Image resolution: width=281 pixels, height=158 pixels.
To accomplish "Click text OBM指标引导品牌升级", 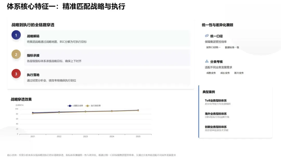I will (x=217, y=117).
